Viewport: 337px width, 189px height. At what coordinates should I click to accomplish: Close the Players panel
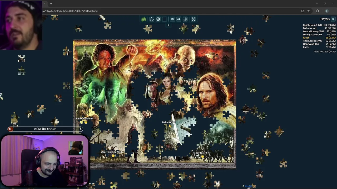click(333, 19)
